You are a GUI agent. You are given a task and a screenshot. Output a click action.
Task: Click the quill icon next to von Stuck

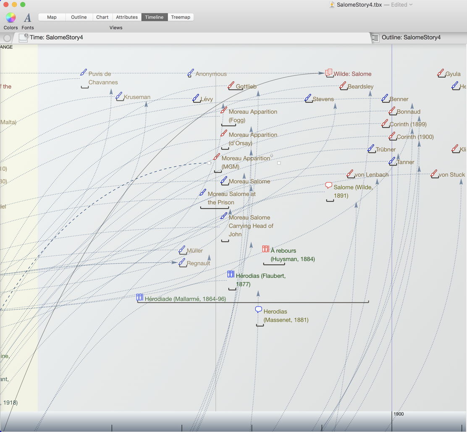pos(434,173)
